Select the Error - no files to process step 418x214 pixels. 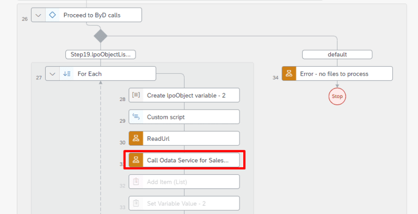click(337, 74)
